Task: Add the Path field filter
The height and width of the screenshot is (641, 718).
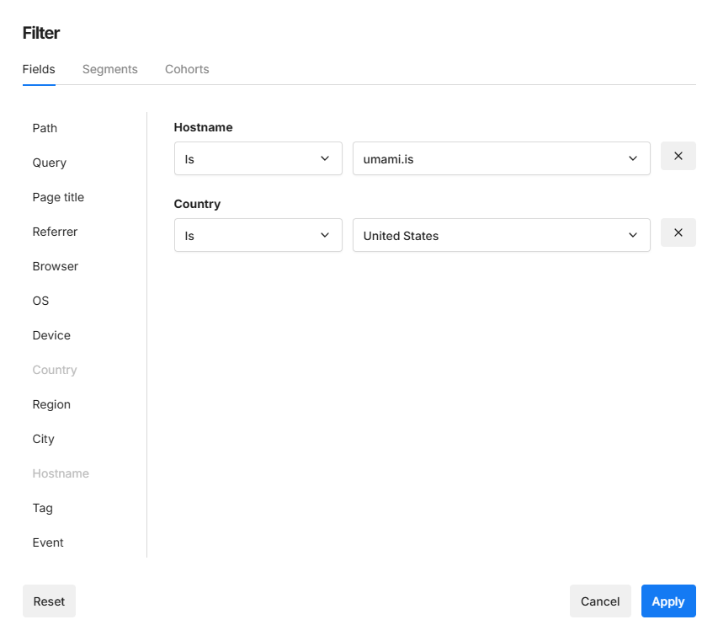Action: click(x=45, y=128)
